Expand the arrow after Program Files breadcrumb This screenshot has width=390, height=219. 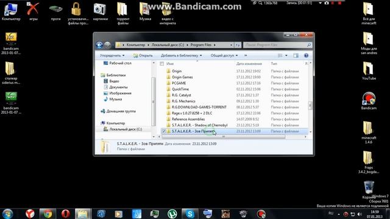pyautogui.click(x=214, y=45)
